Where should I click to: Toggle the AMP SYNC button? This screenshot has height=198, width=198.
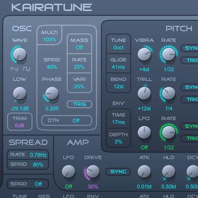pyautogui.click(x=118, y=171)
